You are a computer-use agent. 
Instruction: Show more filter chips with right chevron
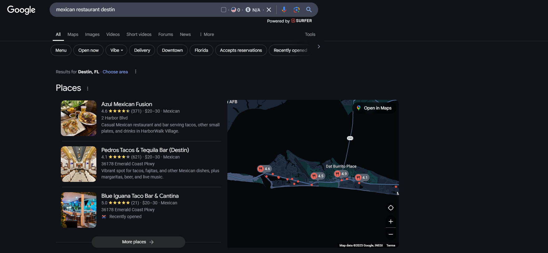(x=319, y=46)
